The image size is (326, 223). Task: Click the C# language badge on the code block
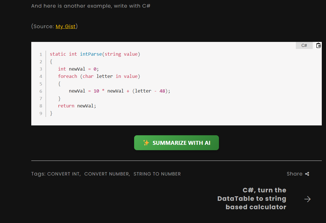[304, 45]
